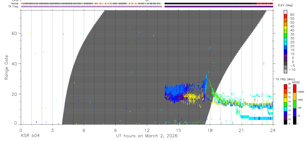
Task: Click the "-10" label on ELEV colorbar
Action: pyautogui.click(x=292, y=70)
